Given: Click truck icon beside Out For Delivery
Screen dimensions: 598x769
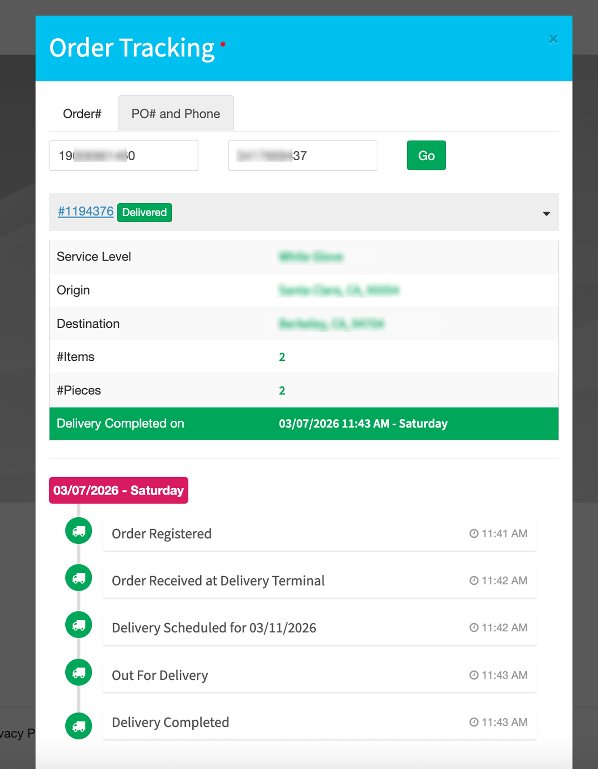Looking at the screenshot, I should (79, 672).
